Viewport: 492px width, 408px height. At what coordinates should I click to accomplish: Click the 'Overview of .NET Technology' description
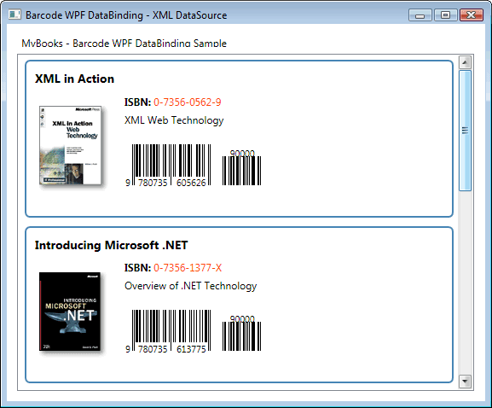190,286
